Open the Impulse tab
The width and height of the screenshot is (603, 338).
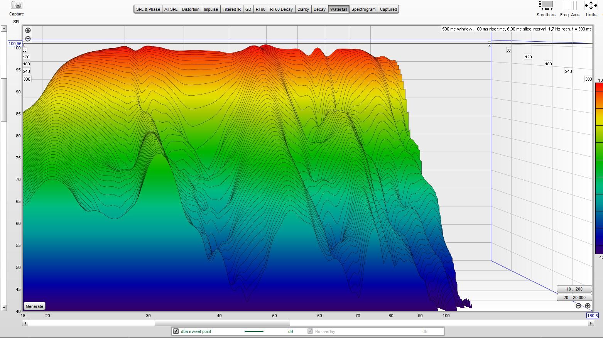(x=211, y=9)
